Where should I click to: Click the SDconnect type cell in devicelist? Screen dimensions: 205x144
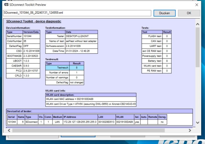coord(32,122)
